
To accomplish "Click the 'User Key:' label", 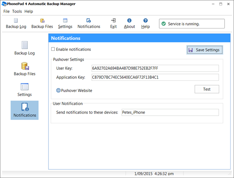I will [64, 68].
